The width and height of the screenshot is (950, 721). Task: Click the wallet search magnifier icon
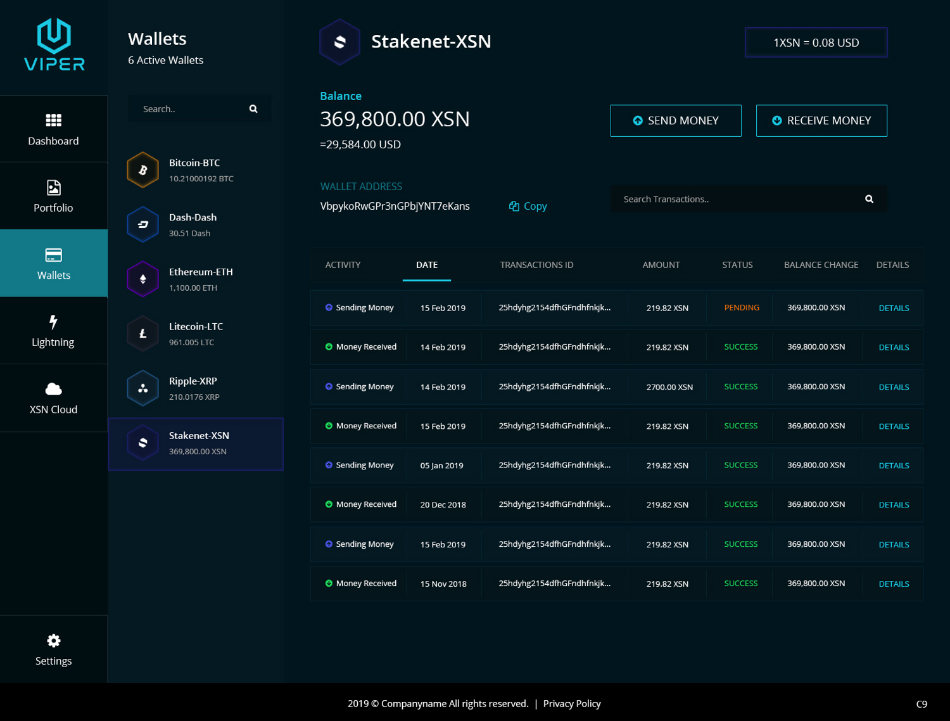[x=253, y=109]
